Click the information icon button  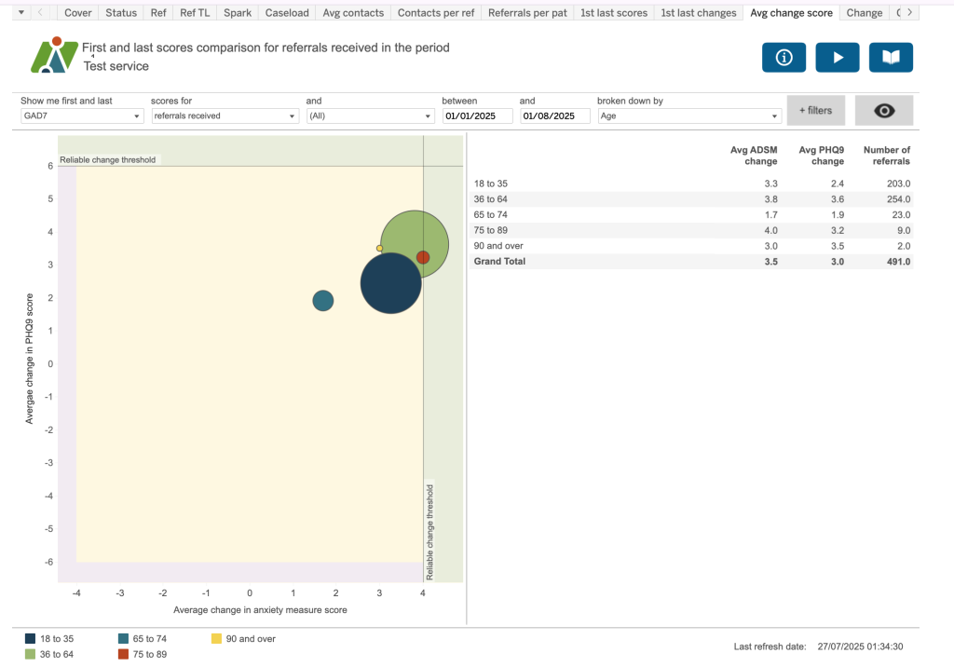784,58
